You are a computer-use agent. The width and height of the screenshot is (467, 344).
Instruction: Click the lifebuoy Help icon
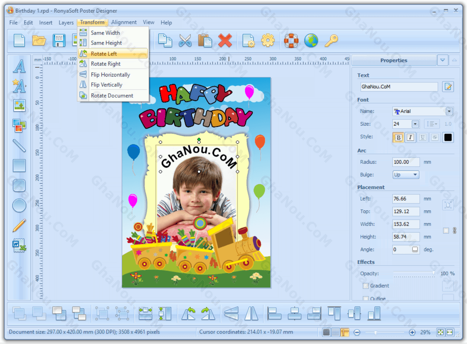coord(291,40)
